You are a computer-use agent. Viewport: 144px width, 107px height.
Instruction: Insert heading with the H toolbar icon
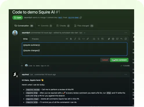[x=67, y=39]
